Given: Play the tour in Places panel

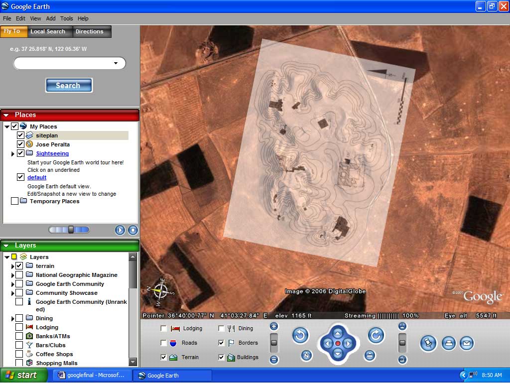Looking at the screenshot, I should pyautogui.click(x=120, y=230).
